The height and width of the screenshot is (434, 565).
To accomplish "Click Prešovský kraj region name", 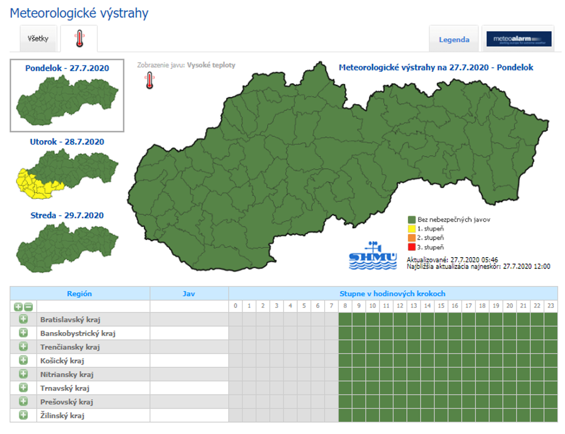I will tap(67, 402).
